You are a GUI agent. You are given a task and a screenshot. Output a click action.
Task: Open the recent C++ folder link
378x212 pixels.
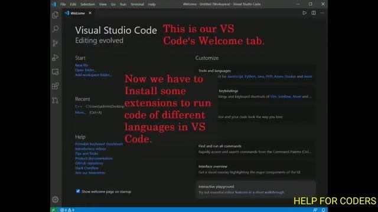tap(79, 106)
